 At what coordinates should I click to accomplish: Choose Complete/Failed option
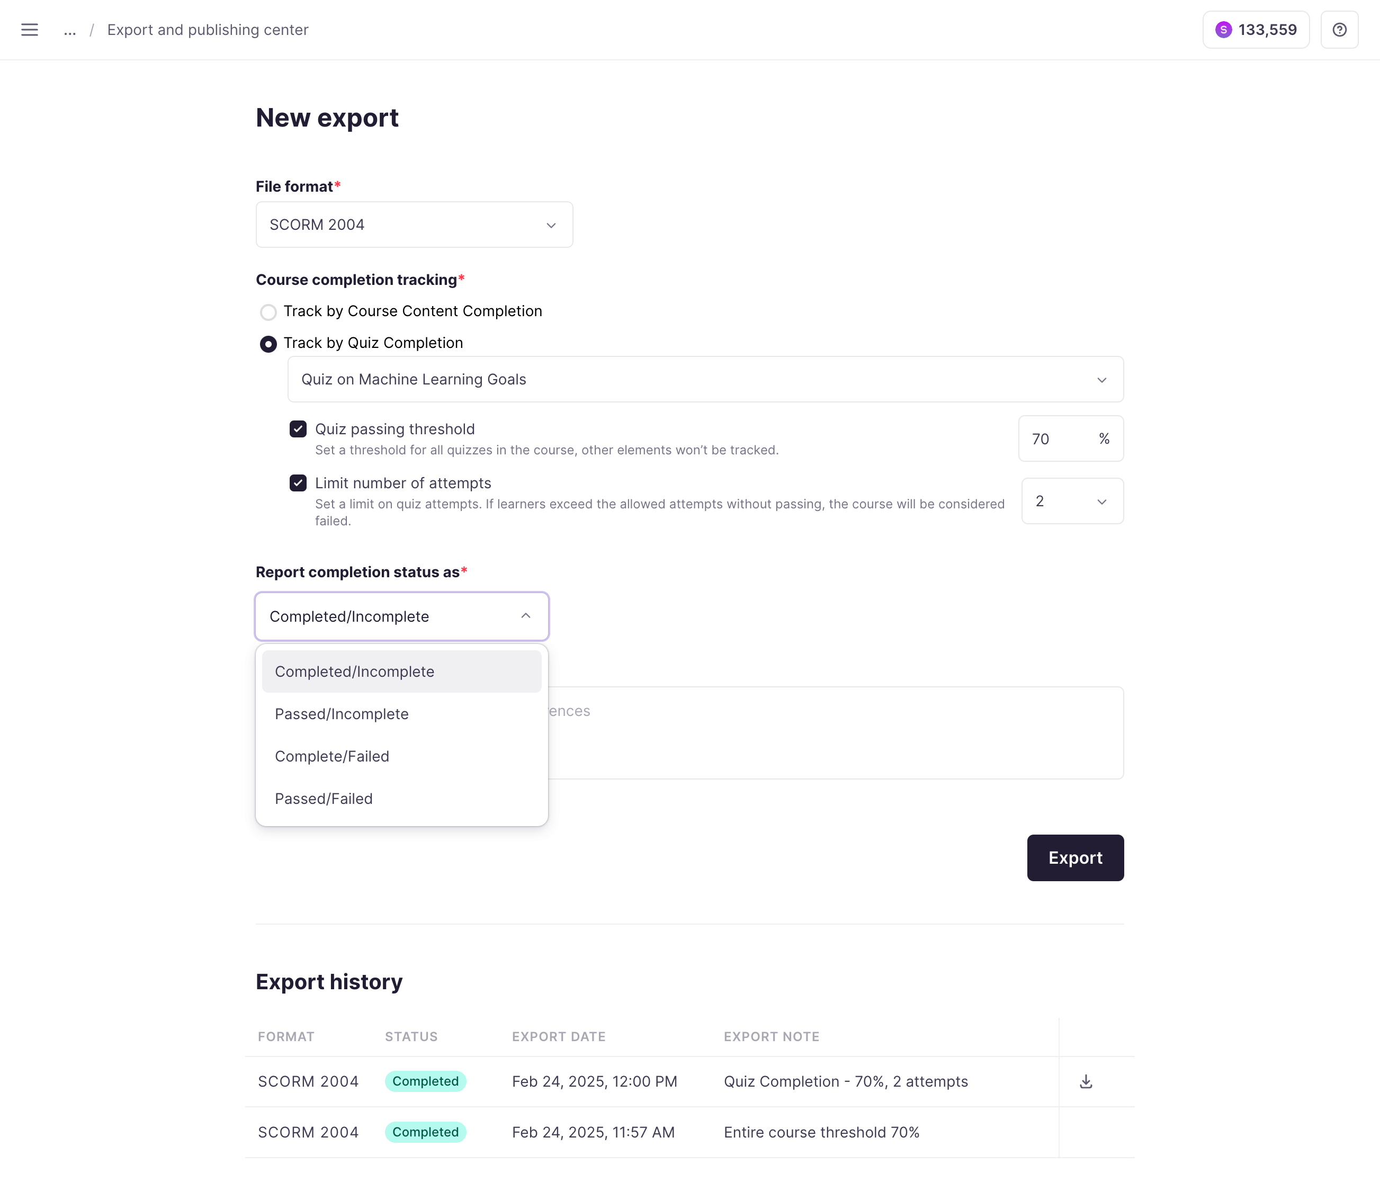[x=402, y=756]
